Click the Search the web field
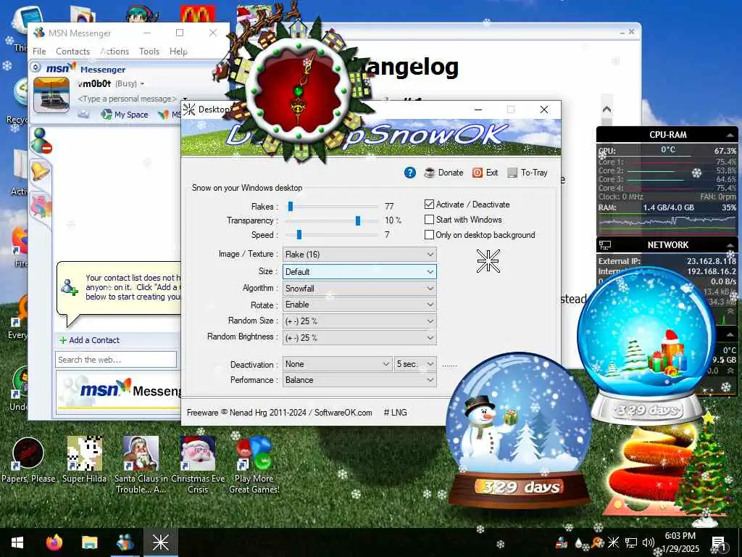The height and width of the screenshot is (557, 742). [116, 360]
